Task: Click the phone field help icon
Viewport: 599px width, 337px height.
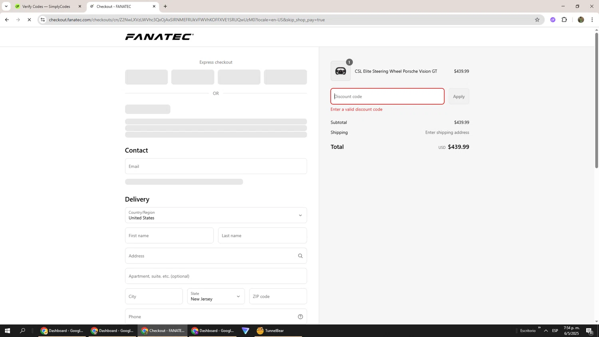Action: tap(300, 317)
